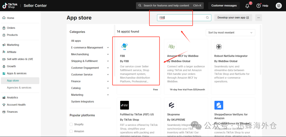Expand the Customer Engagement category
The width and height of the screenshot is (286, 137).
(108, 68)
